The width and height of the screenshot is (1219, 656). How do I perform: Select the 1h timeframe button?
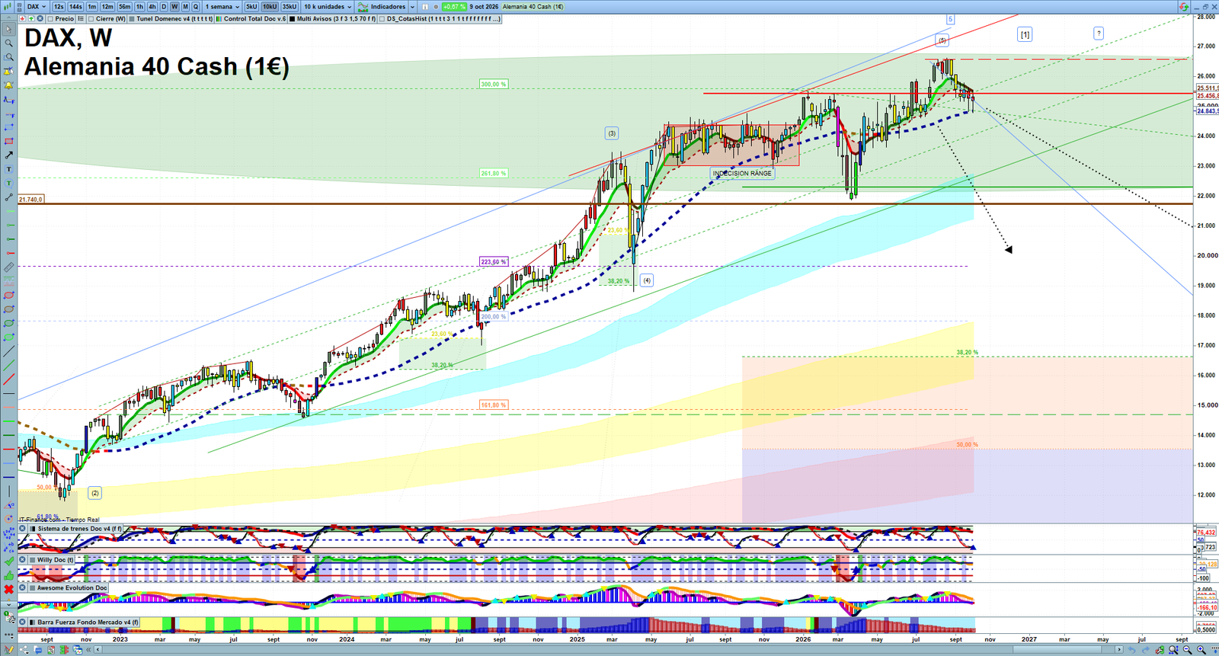(139, 7)
